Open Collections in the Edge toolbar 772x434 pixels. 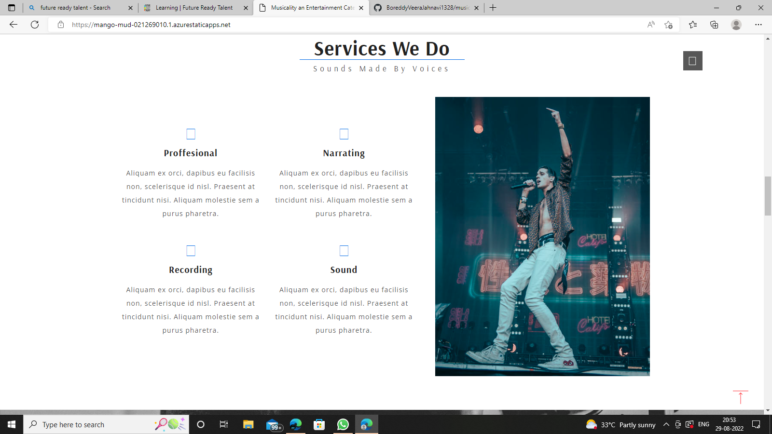point(714,25)
